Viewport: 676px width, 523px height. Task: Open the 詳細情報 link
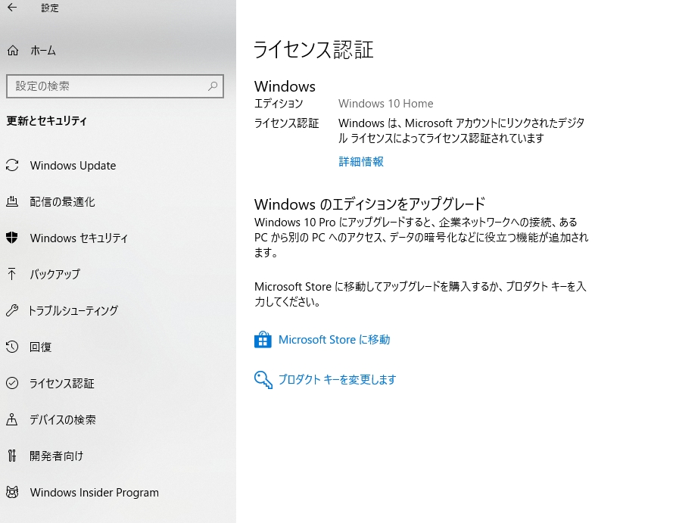click(361, 162)
